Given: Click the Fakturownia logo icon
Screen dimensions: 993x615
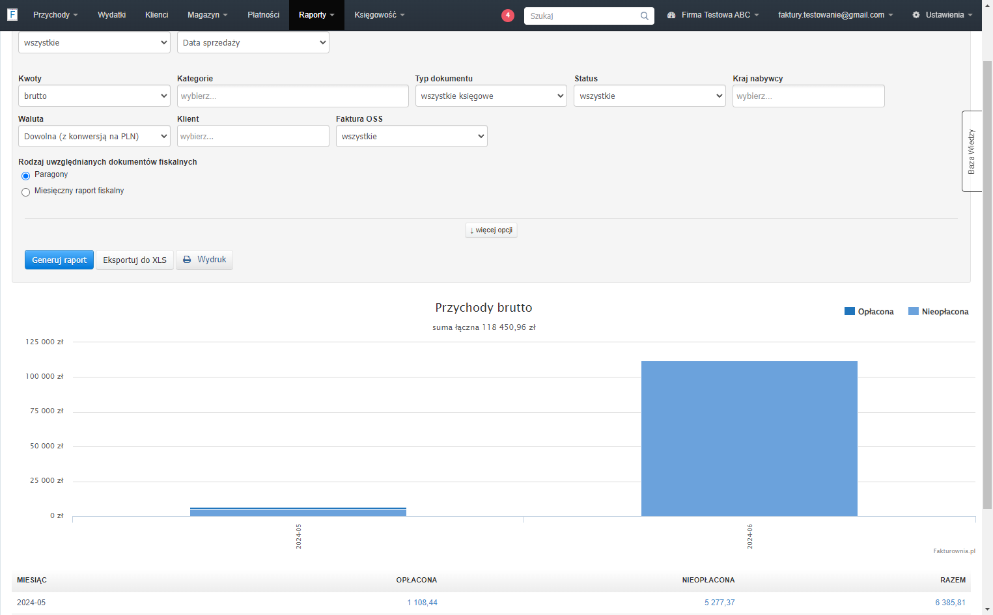Looking at the screenshot, I should tap(12, 14).
